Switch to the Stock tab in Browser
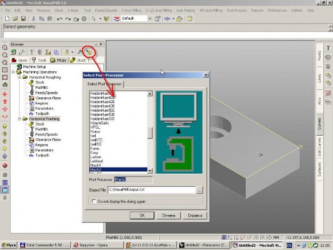Viewport: 333px width, 250px height. (x=78, y=60)
